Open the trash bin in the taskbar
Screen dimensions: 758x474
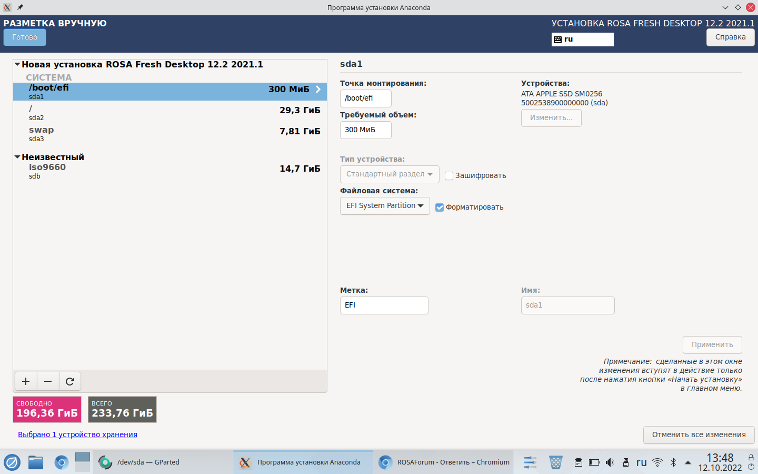point(555,462)
